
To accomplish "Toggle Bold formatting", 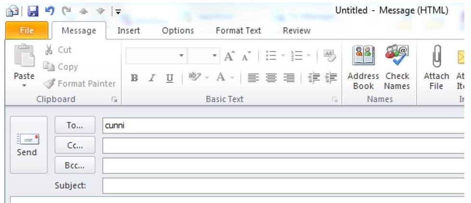I will coord(135,78).
